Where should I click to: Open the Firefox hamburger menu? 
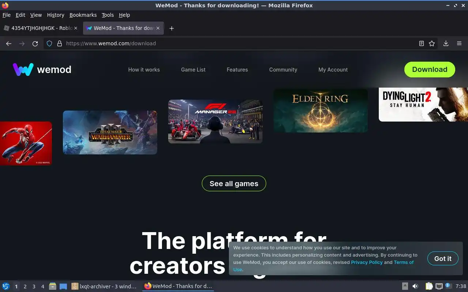pyautogui.click(x=459, y=43)
